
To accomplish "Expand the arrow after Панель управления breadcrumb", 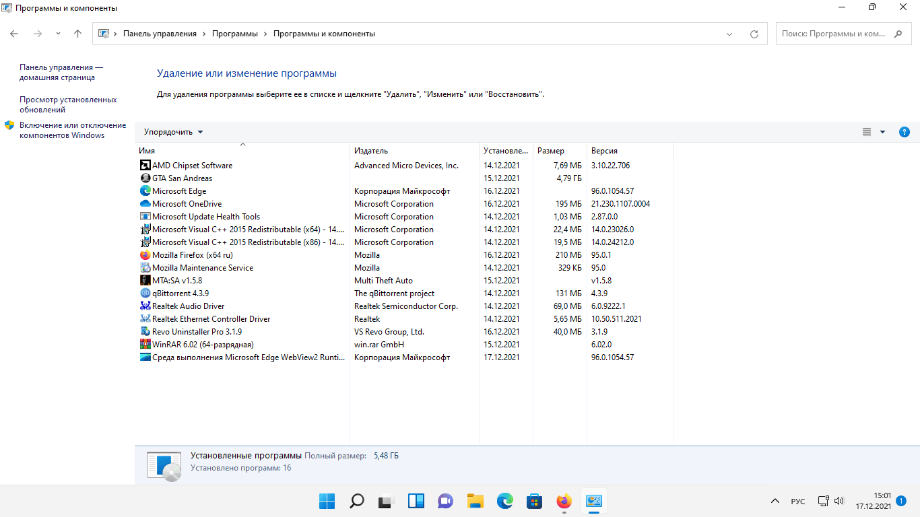I will (204, 34).
